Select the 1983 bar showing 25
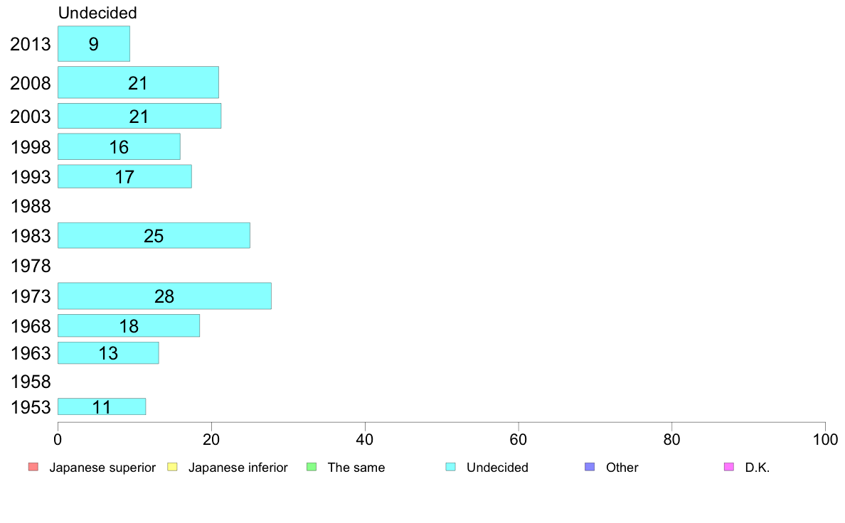Image resolution: width=845 pixels, height=523 pixels. click(154, 235)
